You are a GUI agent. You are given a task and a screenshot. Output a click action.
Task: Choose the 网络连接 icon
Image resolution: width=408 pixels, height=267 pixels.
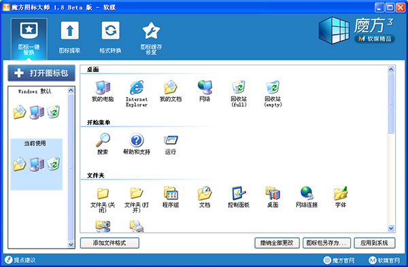307,197
